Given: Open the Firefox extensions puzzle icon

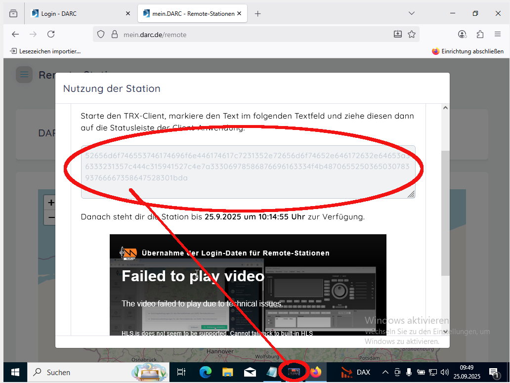Looking at the screenshot, I should 480,34.
